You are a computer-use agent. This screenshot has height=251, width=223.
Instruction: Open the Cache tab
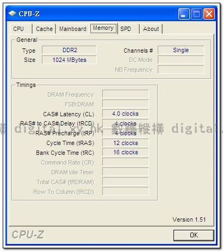(44, 29)
